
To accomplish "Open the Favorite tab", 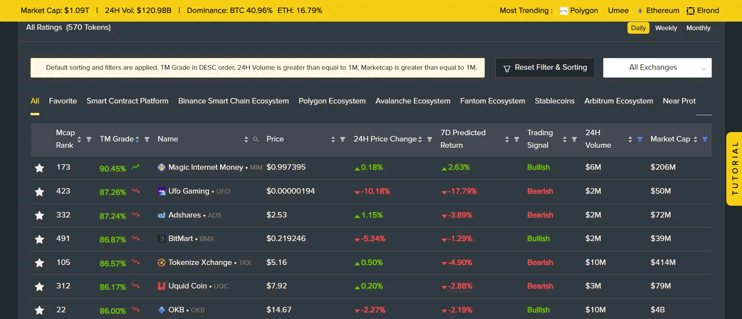I will tap(63, 101).
